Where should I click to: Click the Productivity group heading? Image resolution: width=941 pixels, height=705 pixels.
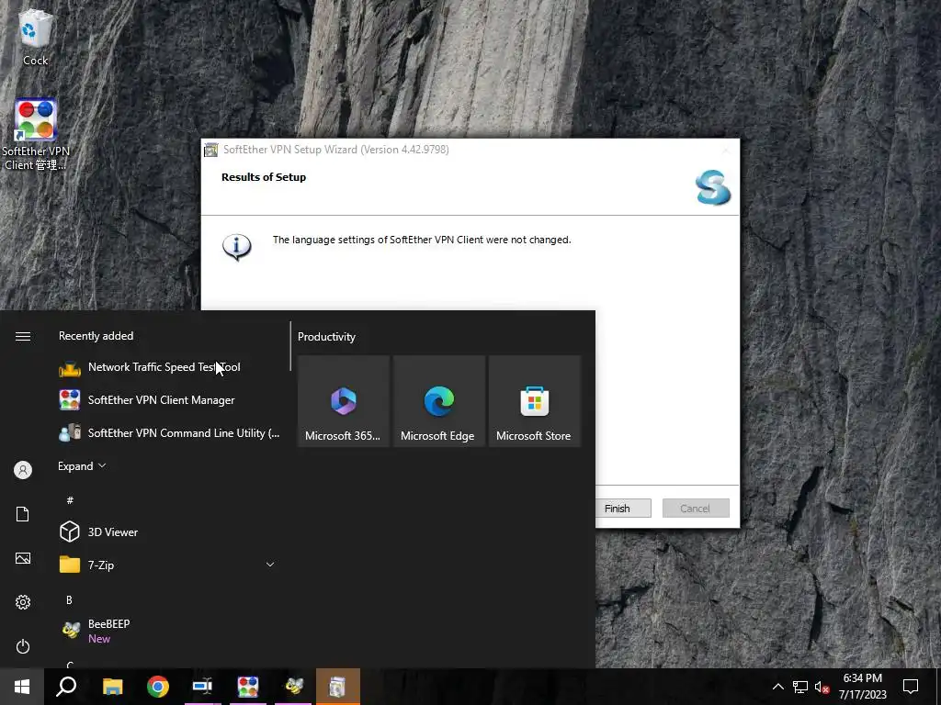click(326, 337)
